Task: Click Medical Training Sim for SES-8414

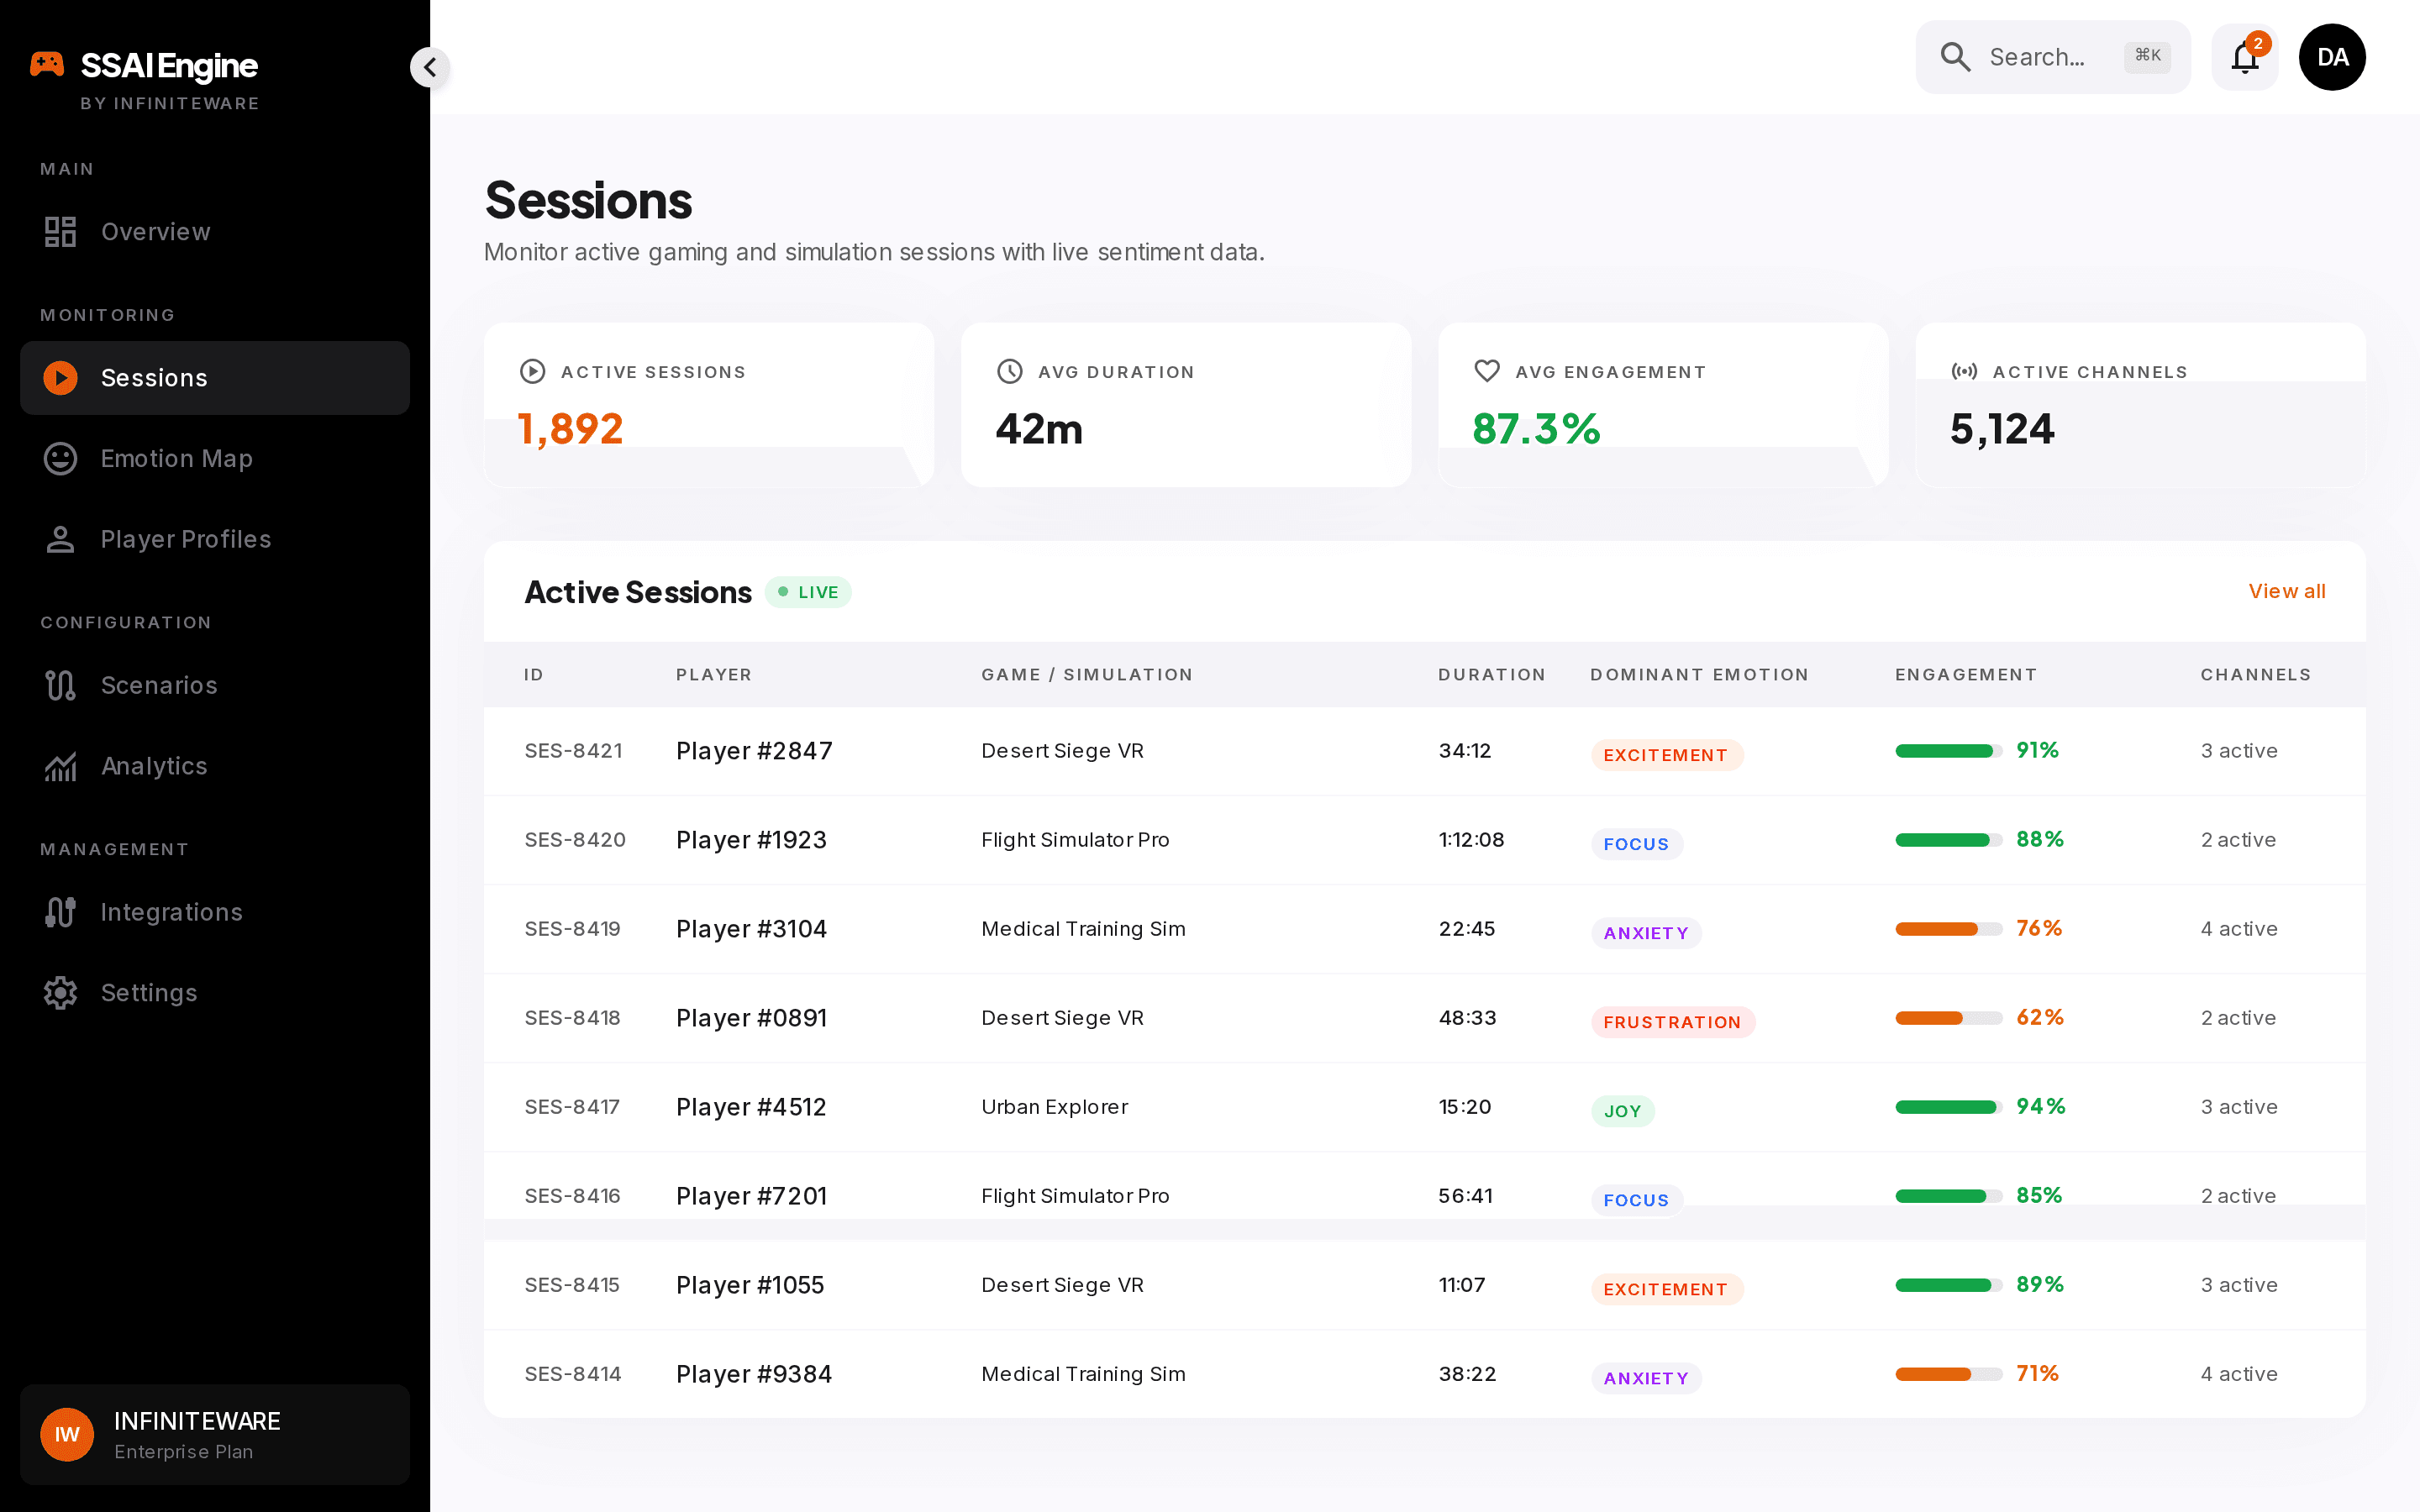Action: [x=1083, y=1374]
